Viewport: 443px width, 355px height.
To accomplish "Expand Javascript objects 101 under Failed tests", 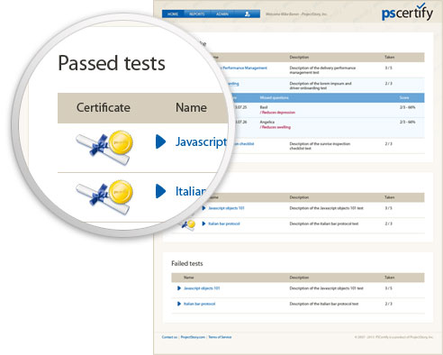I will click(x=179, y=288).
